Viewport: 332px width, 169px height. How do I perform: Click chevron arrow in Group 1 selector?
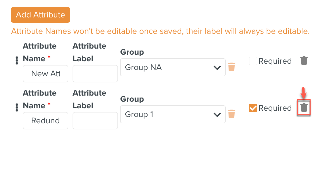[217, 115]
